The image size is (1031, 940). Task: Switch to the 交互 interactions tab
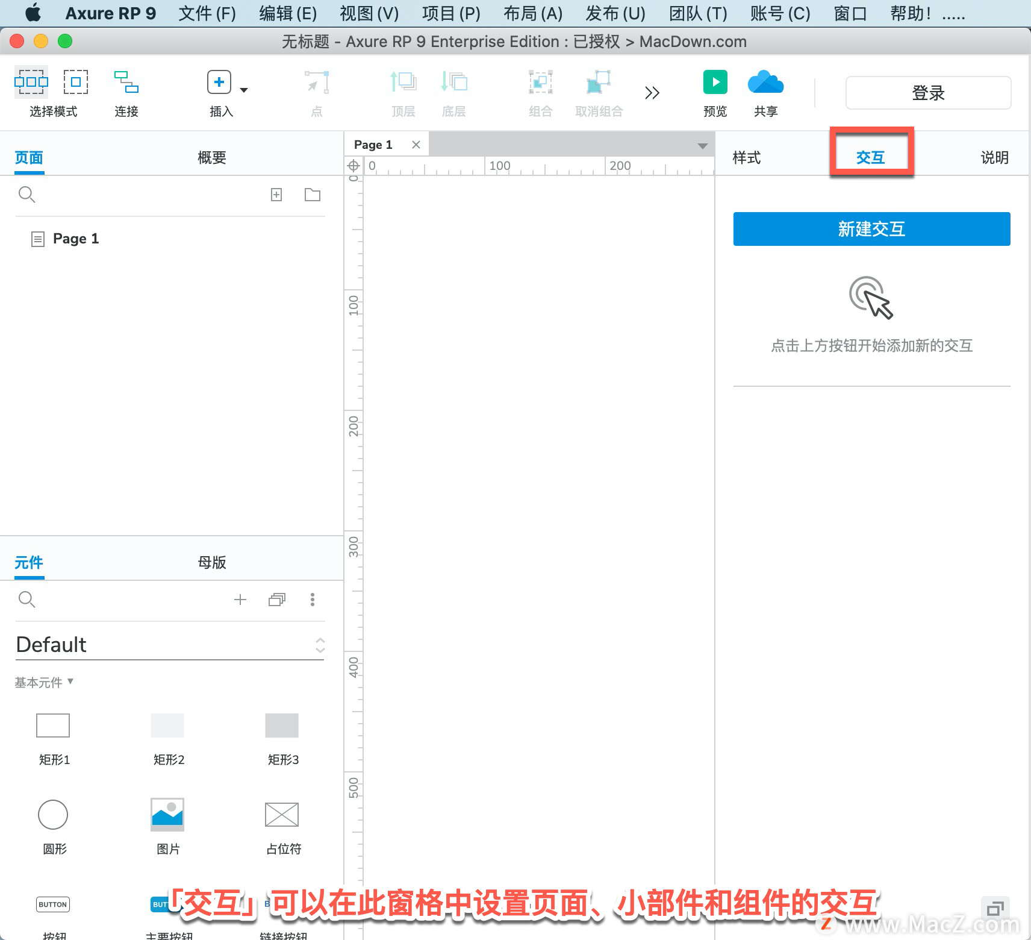[871, 158]
